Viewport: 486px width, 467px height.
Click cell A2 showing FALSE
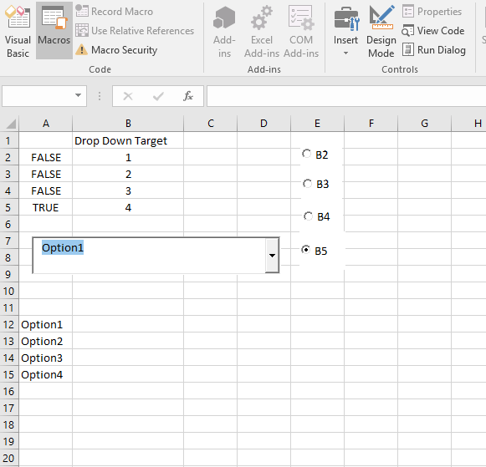pos(46,158)
